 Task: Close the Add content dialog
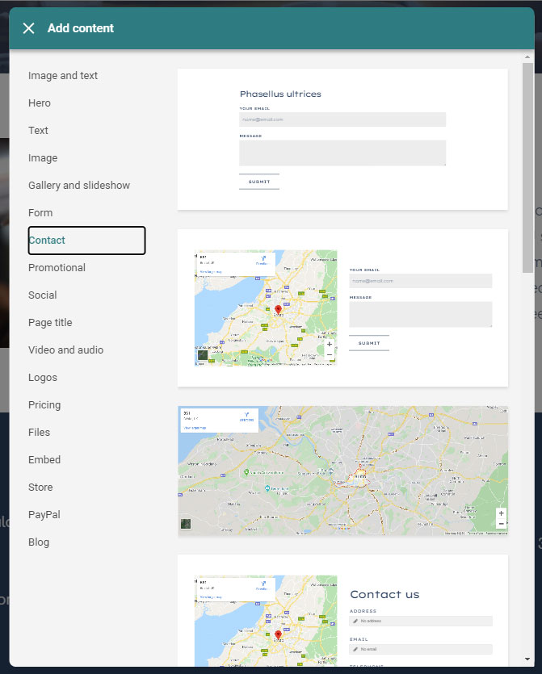click(28, 28)
